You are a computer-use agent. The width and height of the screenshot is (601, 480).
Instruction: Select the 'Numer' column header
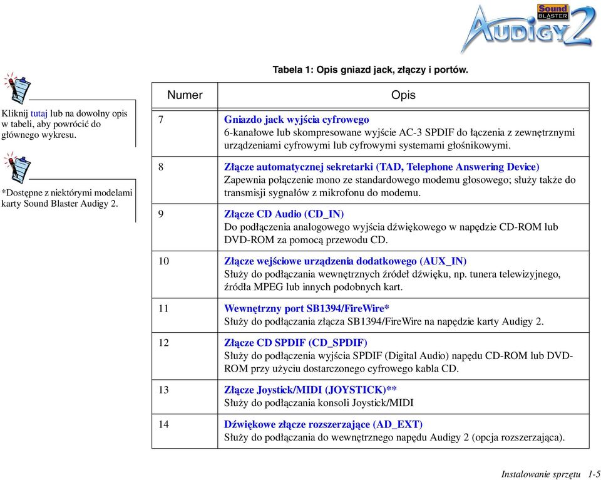[185, 95]
